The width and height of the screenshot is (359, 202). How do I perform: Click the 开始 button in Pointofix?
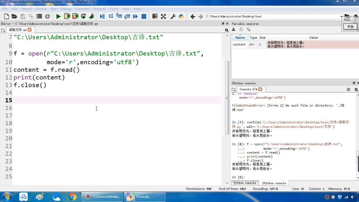click(350, 27)
